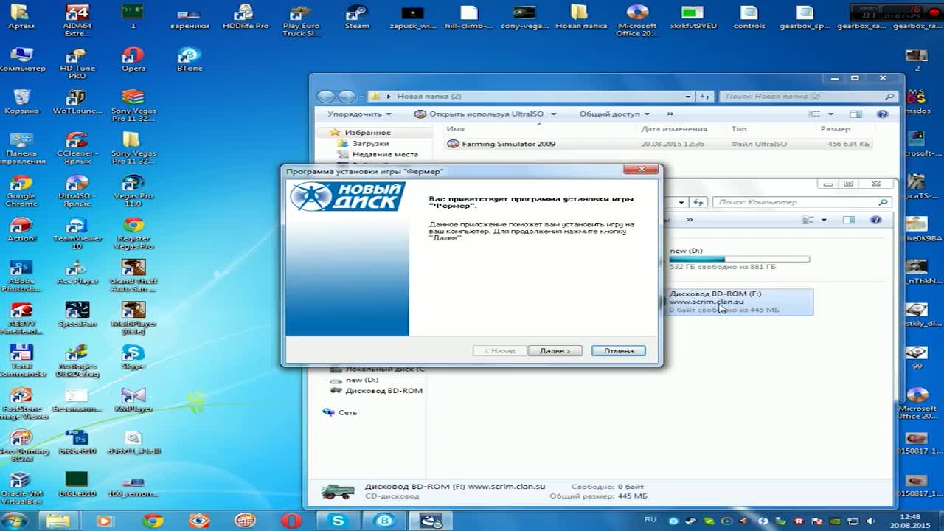Click the search field in Новая папка window
The height and width of the screenshot is (531, 944).
point(808,97)
